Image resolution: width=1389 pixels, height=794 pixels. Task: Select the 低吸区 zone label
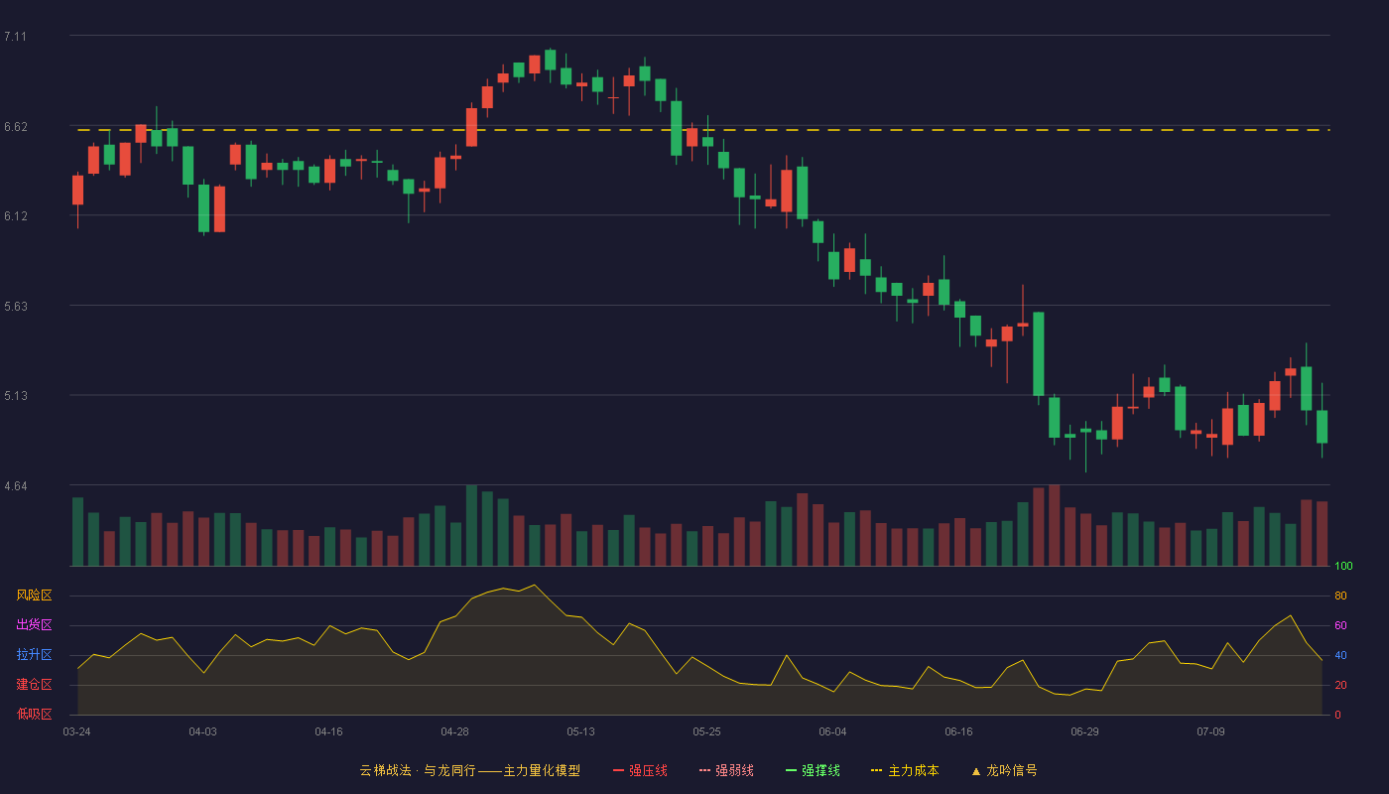tap(34, 715)
